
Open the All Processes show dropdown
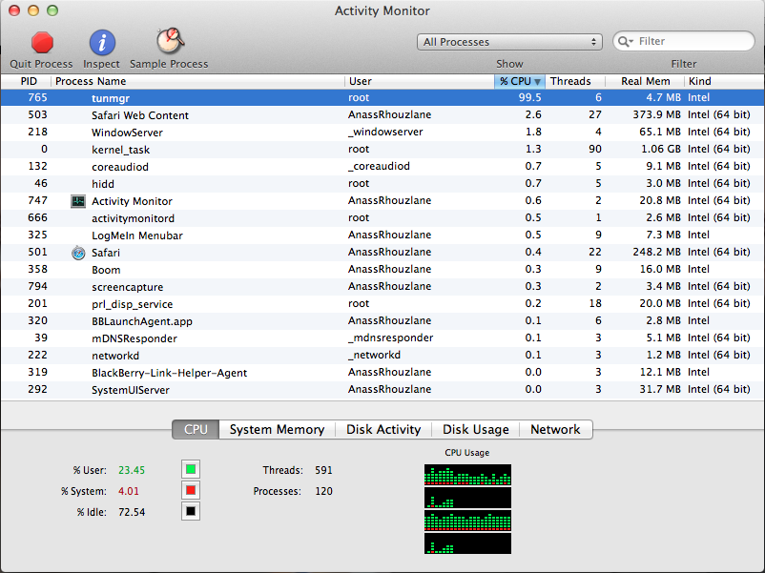pos(509,42)
